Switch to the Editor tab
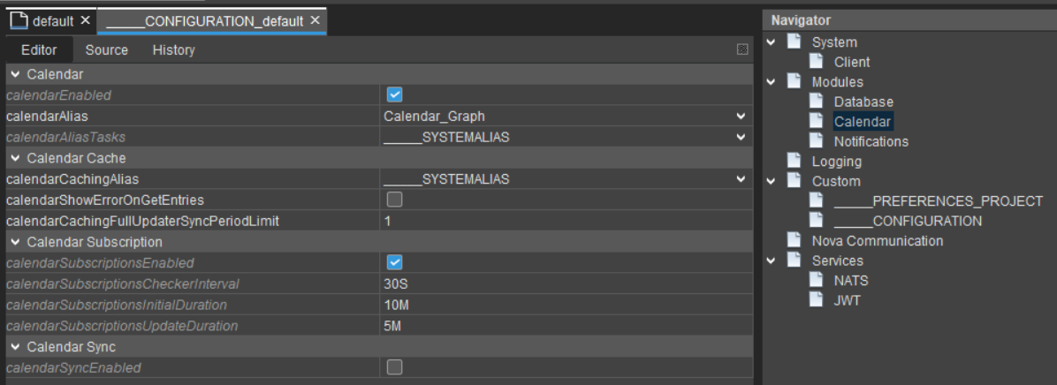The image size is (1057, 385). (x=39, y=49)
